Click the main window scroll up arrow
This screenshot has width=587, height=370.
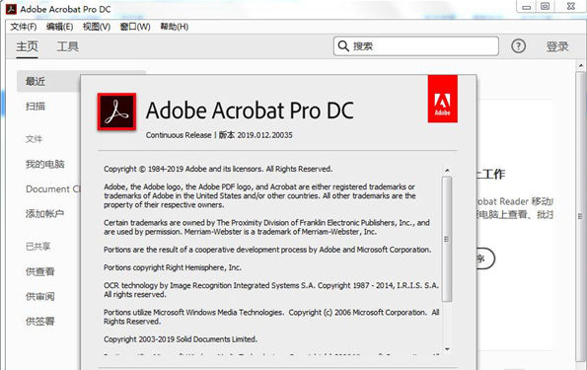[581, 65]
